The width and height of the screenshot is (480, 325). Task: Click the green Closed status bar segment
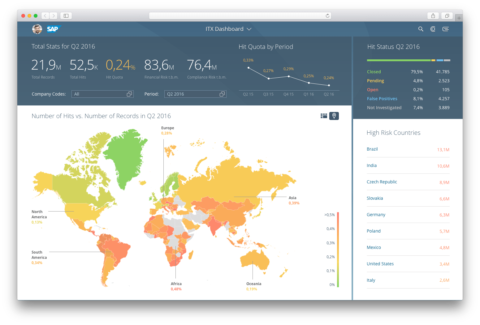pyautogui.click(x=399, y=60)
